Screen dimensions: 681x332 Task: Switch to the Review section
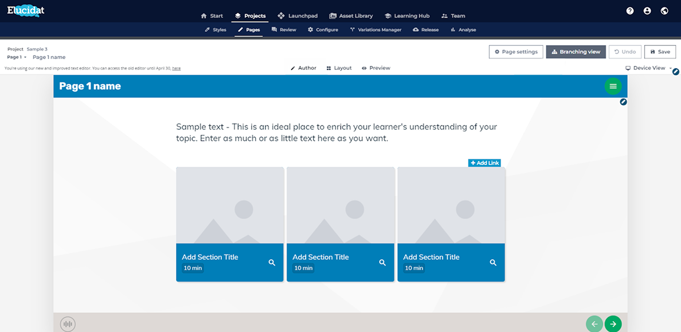click(x=284, y=30)
